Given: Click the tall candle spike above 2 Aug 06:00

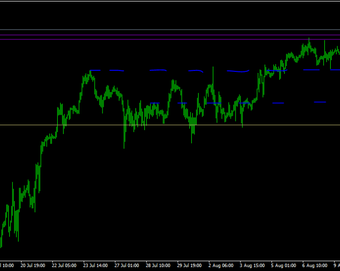Looking at the screenshot, I should tap(213, 78).
